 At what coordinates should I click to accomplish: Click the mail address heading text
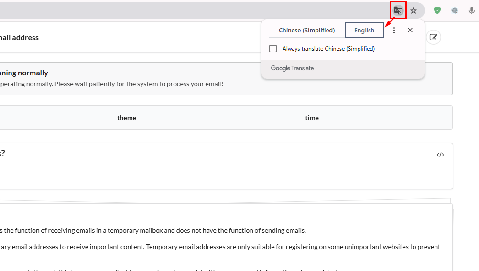click(x=19, y=37)
